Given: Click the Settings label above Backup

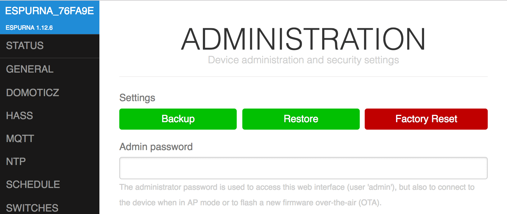Looking at the screenshot, I should [137, 98].
